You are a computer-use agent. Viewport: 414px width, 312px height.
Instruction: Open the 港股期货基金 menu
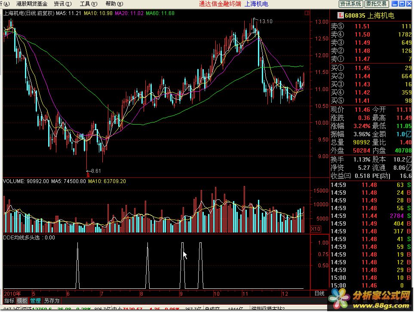(32, 4)
